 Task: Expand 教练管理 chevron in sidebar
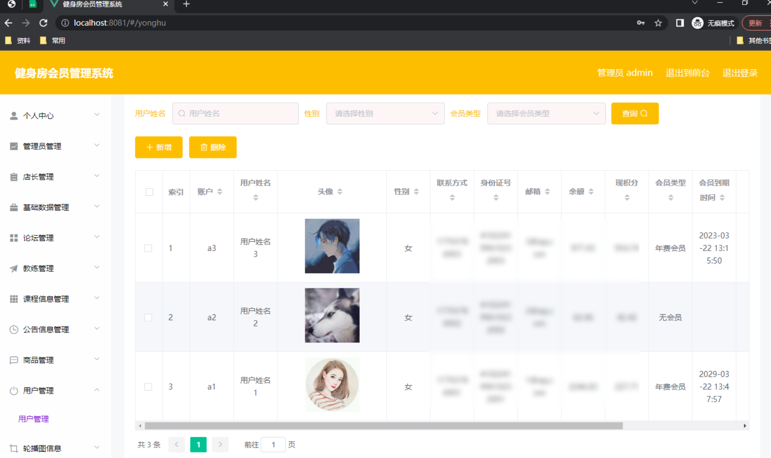point(97,267)
